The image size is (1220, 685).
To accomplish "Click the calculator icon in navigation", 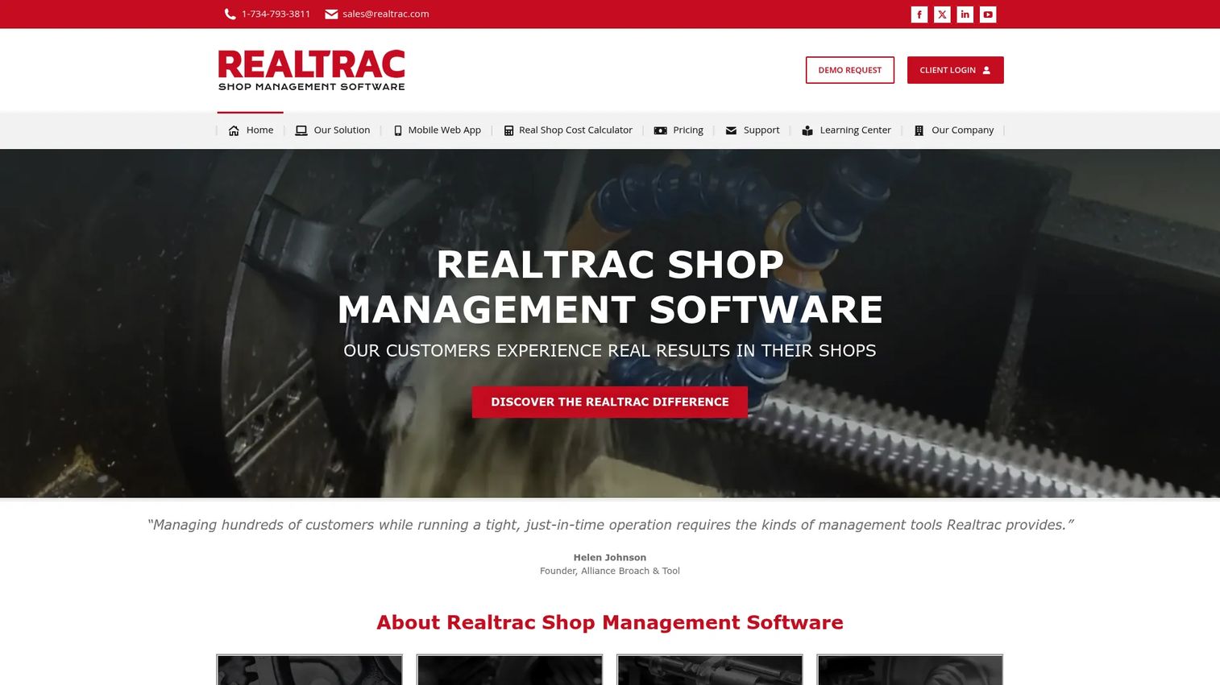I will [508, 130].
